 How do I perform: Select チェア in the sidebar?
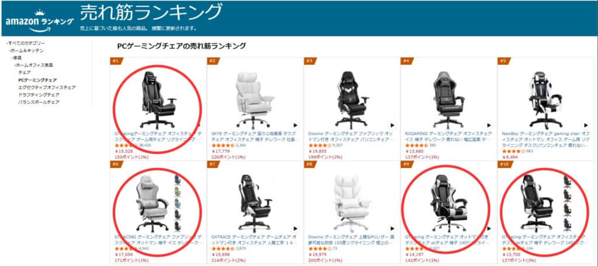[25, 72]
